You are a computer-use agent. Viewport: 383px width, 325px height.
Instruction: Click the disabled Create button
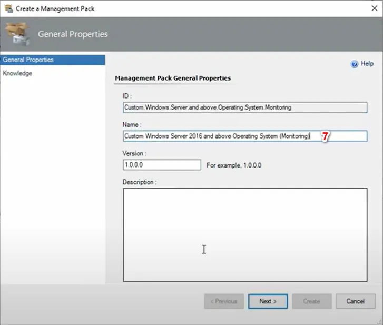[312, 301]
